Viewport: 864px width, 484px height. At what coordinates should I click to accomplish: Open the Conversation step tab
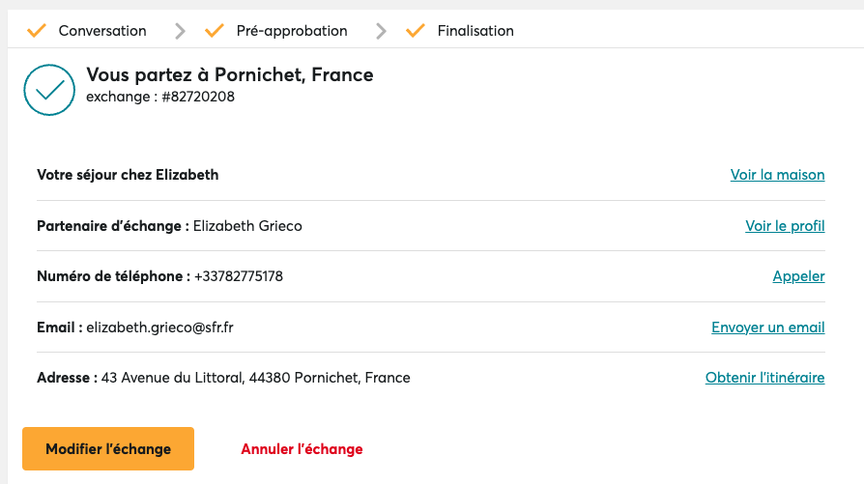[x=102, y=31]
